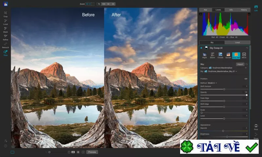Select the Local adjustment tool
Image resolution: width=262 pixels, height=157 pixels.
point(6,22)
